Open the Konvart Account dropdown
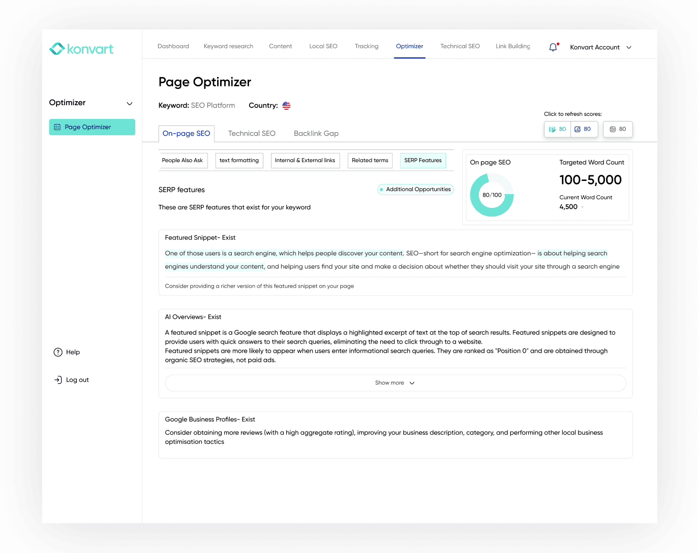The image size is (698, 553). tap(600, 47)
